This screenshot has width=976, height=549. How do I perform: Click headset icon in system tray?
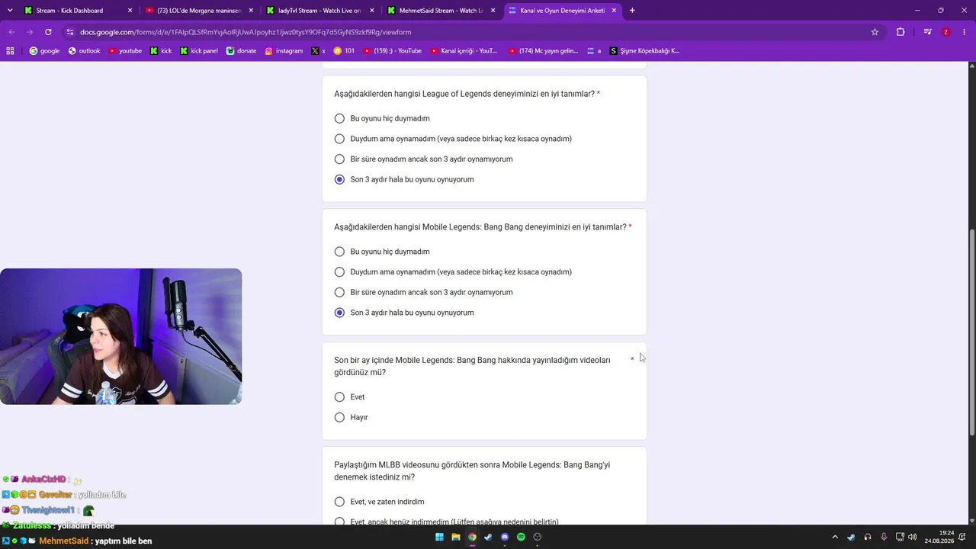tap(868, 537)
